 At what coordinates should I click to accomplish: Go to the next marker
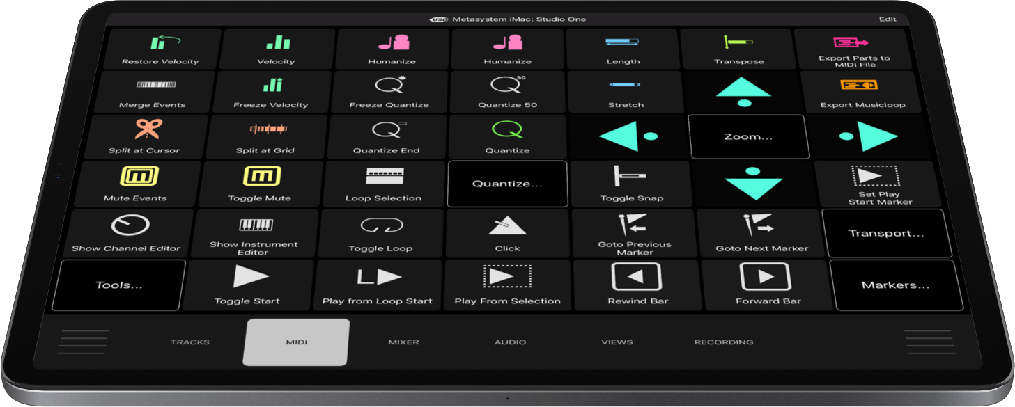[x=761, y=232]
